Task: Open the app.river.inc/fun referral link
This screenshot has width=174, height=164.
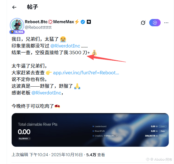Action: (x=86, y=73)
